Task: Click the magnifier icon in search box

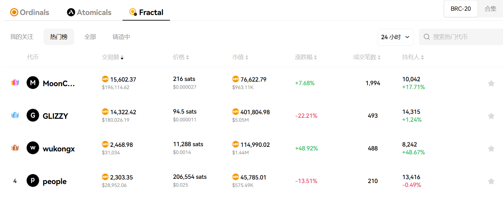Action: coord(427,37)
